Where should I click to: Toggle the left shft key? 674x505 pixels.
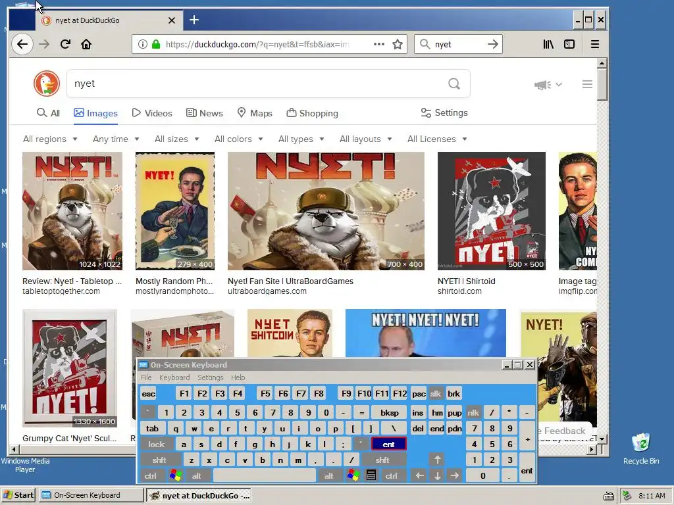point(159,460)
